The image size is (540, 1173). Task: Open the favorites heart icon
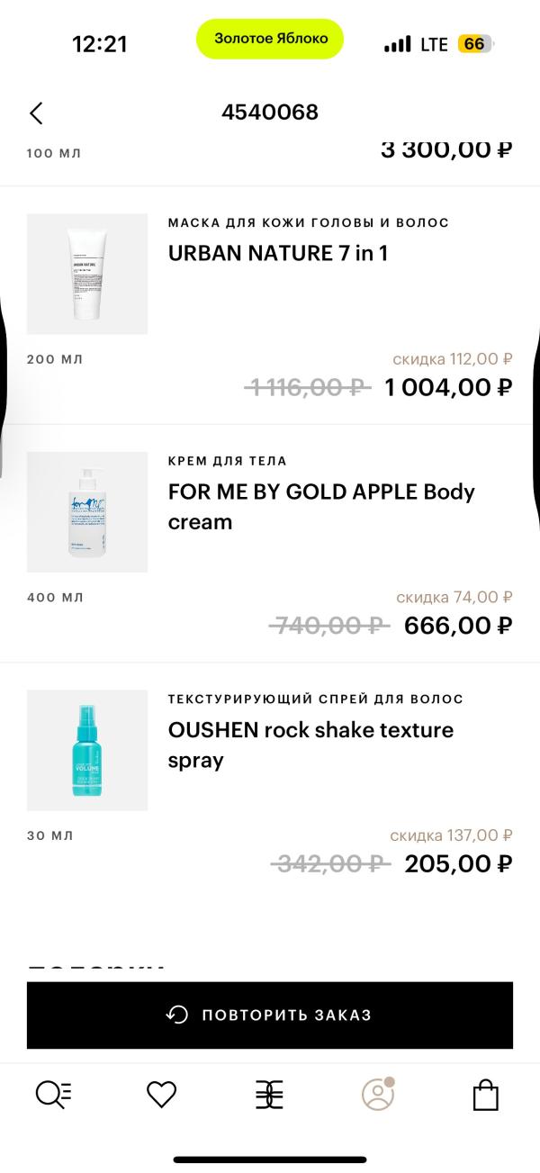(x=161, y=1094)
